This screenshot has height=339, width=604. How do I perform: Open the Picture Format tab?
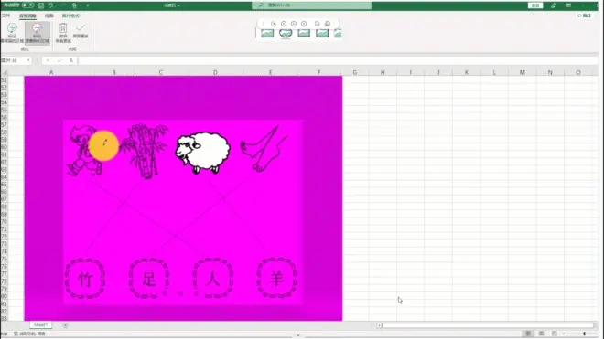point(70,16)
